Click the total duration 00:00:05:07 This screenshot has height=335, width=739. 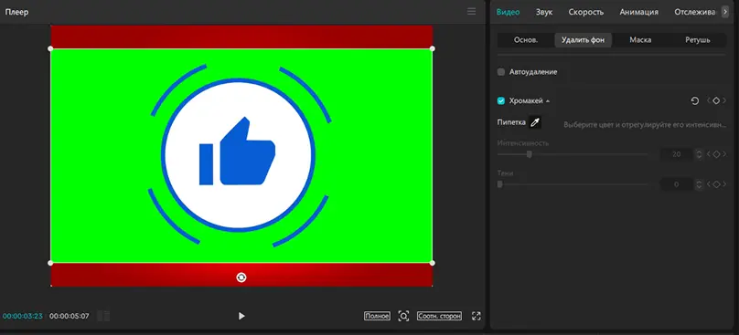(x=69, y=316)
